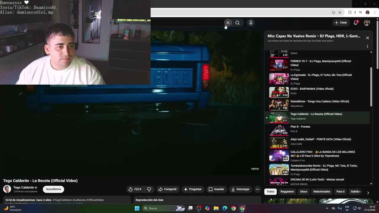Like the video (722 K thumbs up)
The image size is (379, 213).
click(x=135, y=189)
